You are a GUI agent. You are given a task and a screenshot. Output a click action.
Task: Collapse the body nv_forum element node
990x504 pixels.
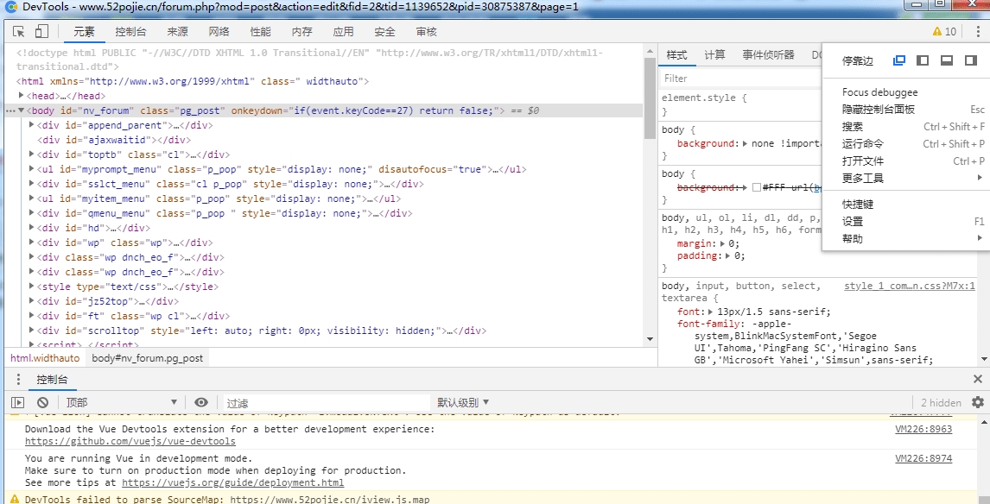(x=22, y=111)
